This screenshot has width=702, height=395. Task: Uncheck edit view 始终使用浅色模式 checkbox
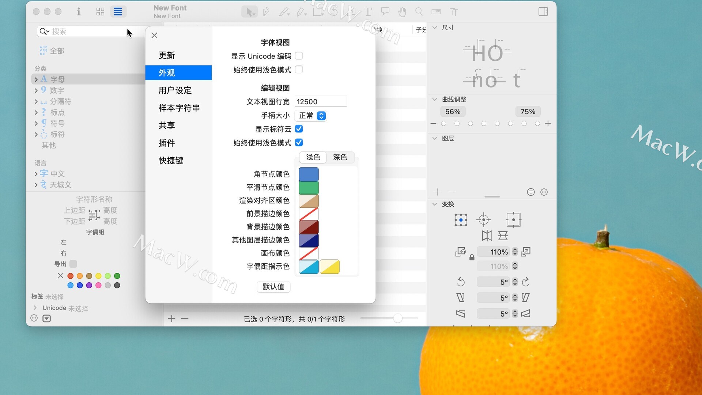(299, 142)
